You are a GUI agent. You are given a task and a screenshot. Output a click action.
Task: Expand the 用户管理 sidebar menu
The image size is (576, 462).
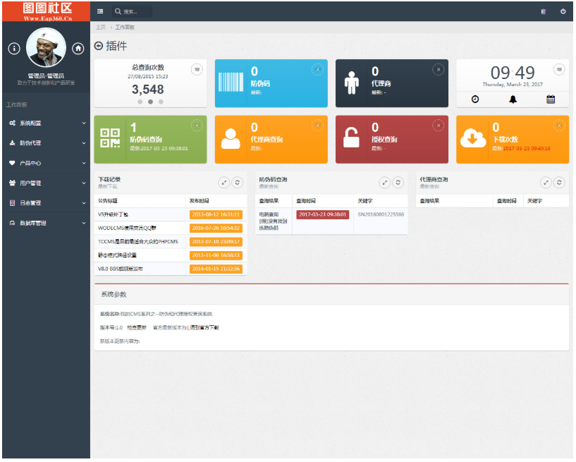pos(46,183)
